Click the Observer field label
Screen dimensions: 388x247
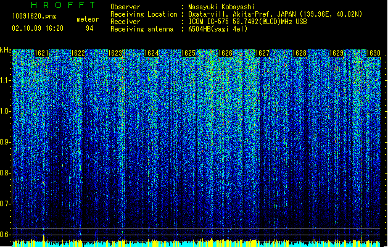(x=125, y=7)
